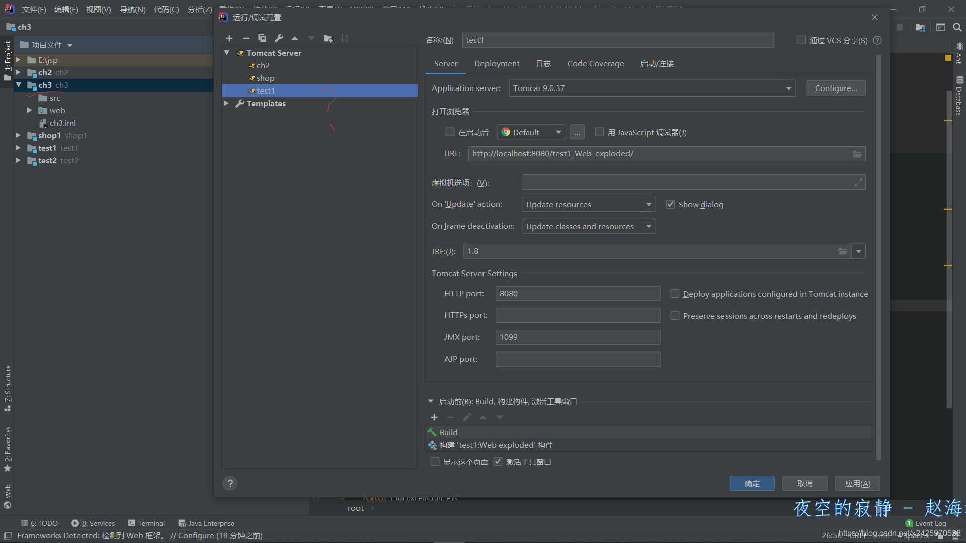Toggle show this page checkbox
The image size is (966, 543).
click(x=435, y=462)
